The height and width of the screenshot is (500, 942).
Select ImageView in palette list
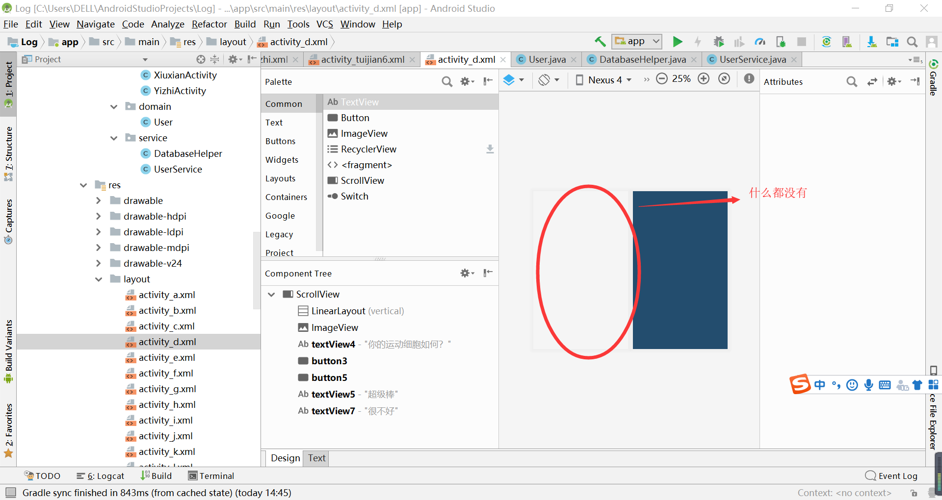tap(411, 133)
